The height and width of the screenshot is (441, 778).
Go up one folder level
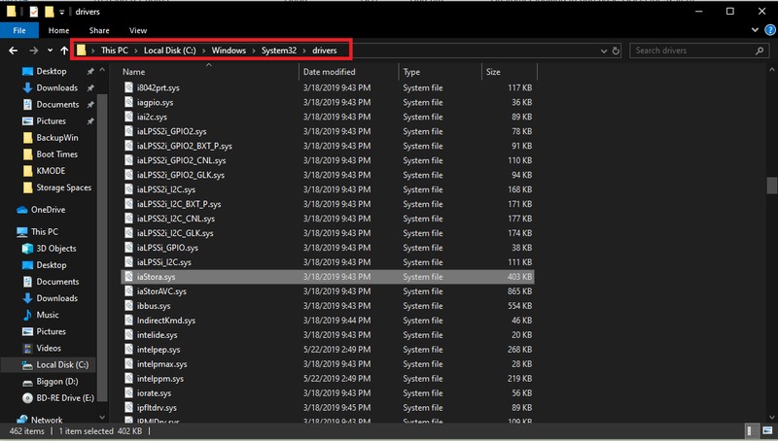pos(64,50)
